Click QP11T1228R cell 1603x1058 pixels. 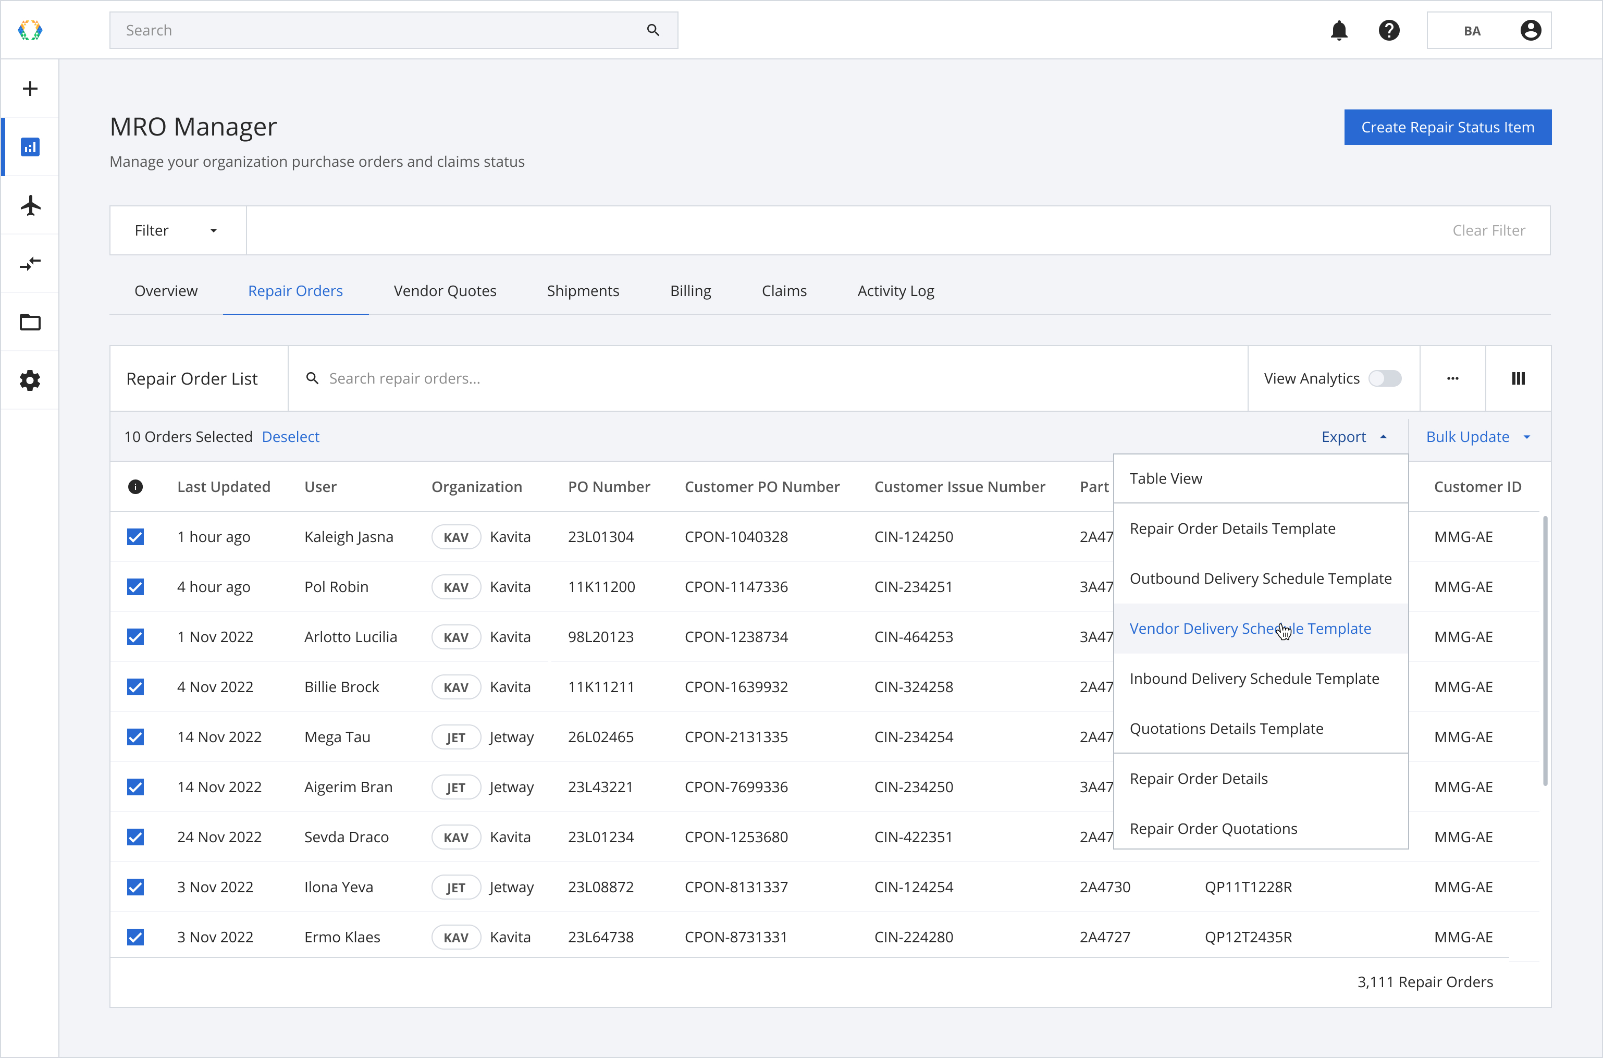click(1248, 887)
